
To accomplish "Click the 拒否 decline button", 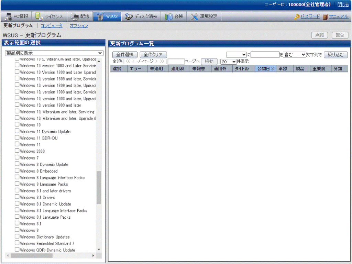I will [340, 35].
